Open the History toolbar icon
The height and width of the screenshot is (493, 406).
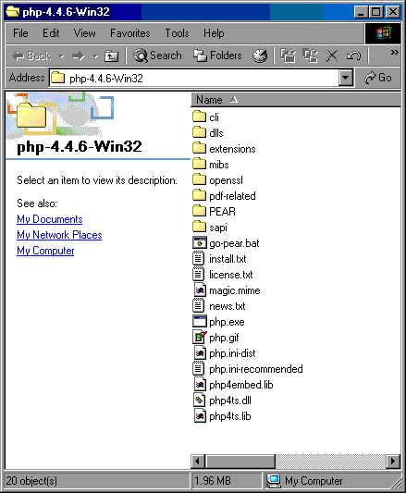point(260,56)
